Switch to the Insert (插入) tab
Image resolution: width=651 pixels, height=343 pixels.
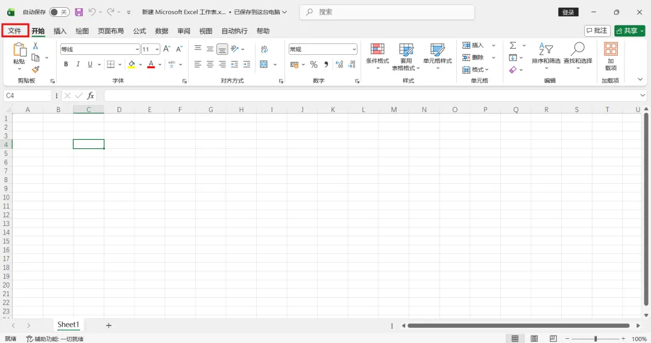tap(60, 31)
